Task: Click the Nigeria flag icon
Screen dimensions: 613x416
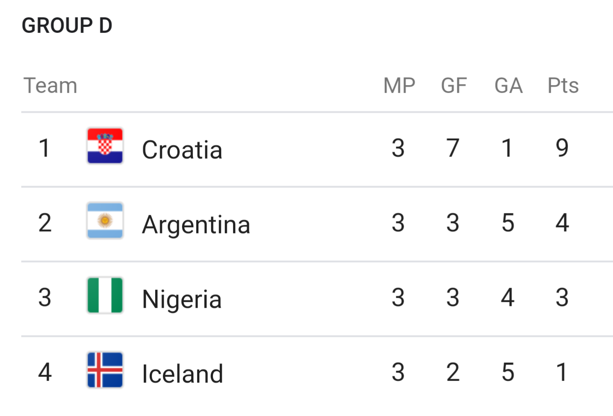Action: 105,295
